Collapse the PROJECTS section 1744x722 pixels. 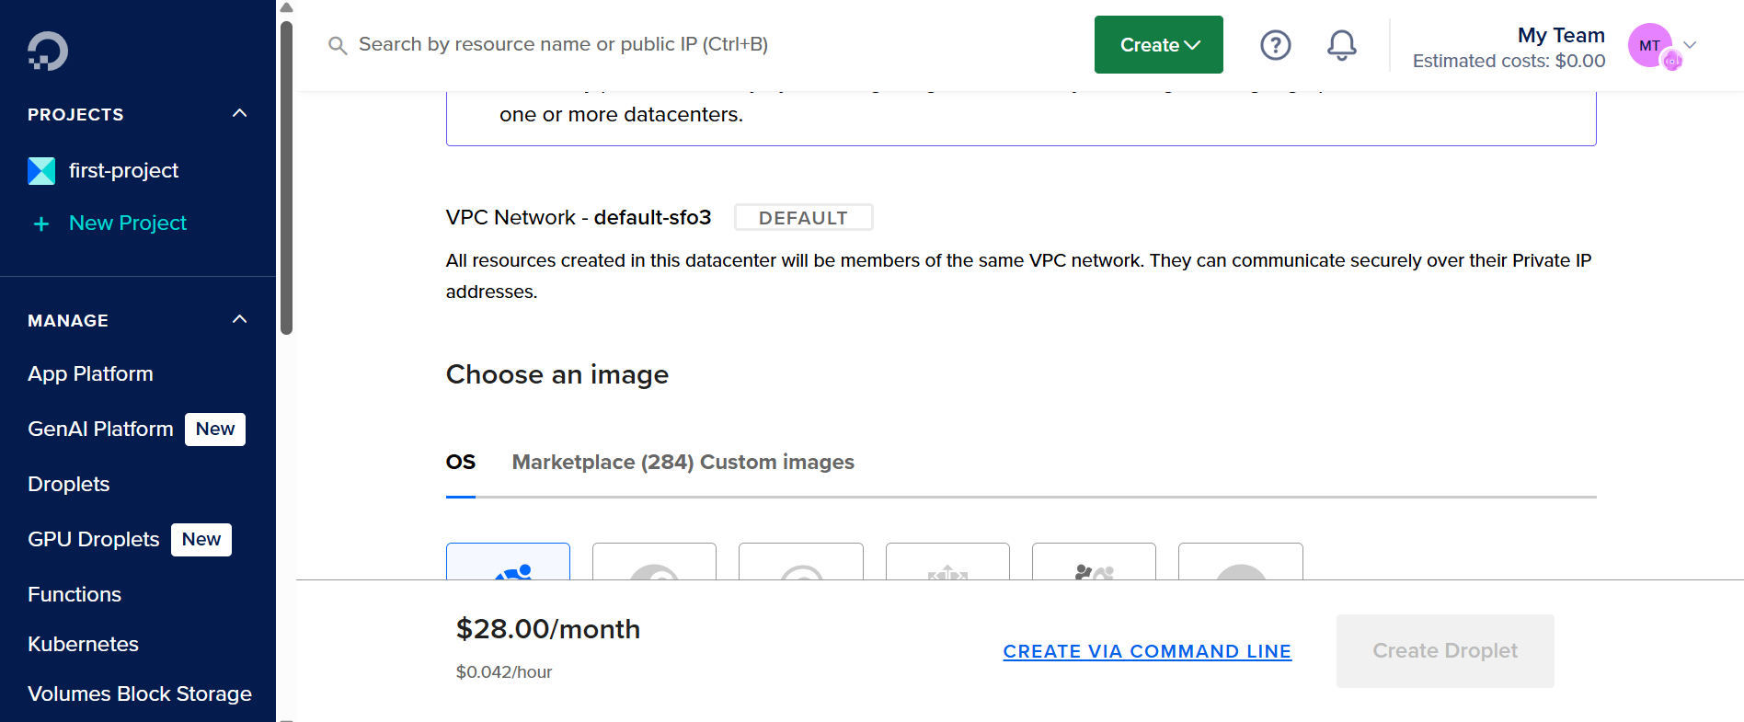[x=240, y=113]
